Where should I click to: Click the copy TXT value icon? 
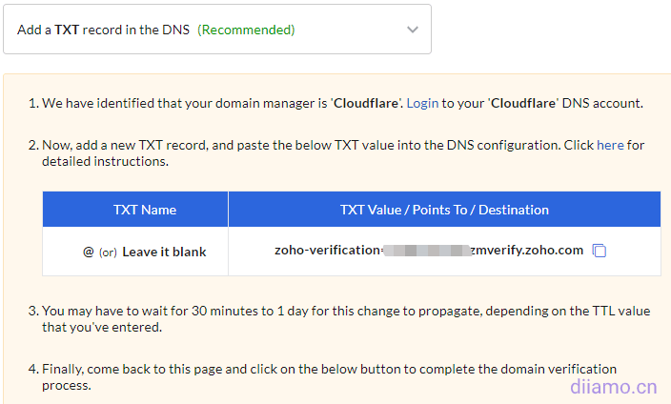tap(600, 251)
